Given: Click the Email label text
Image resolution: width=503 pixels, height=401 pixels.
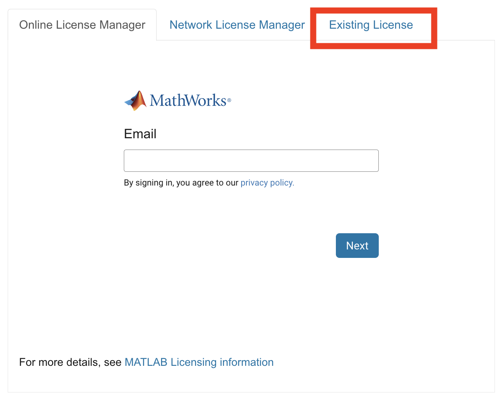Looking at the screenshot, I should coord(140,134).
